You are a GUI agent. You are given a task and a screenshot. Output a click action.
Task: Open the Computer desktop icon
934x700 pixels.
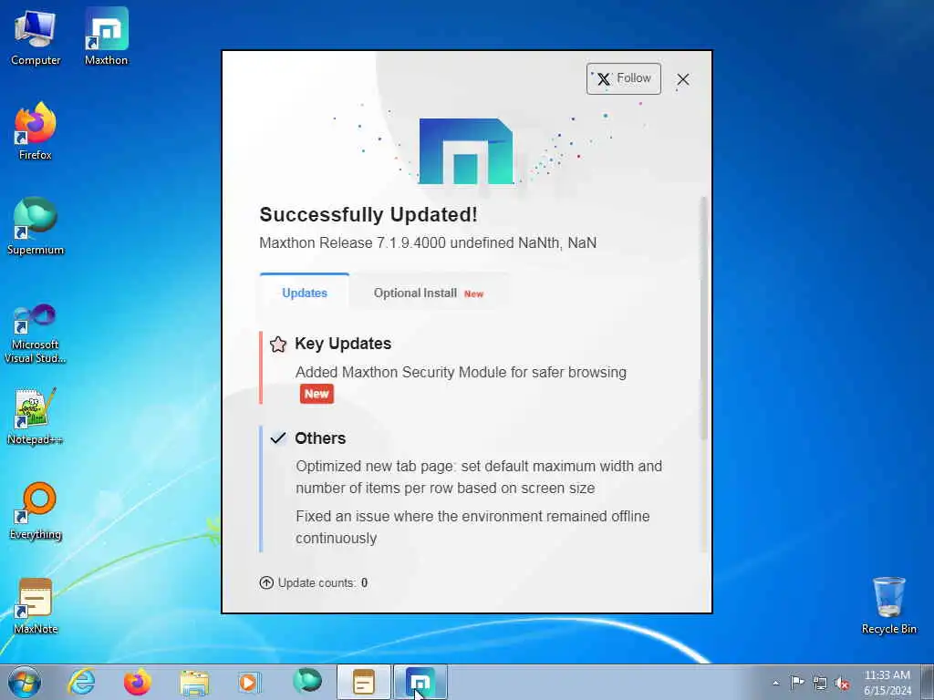36,36
